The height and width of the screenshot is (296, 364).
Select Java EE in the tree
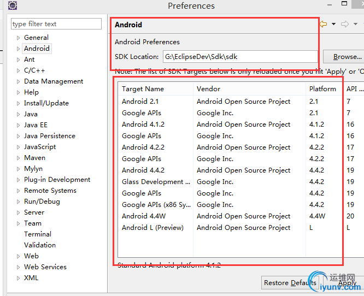click(x=36, y=125)
